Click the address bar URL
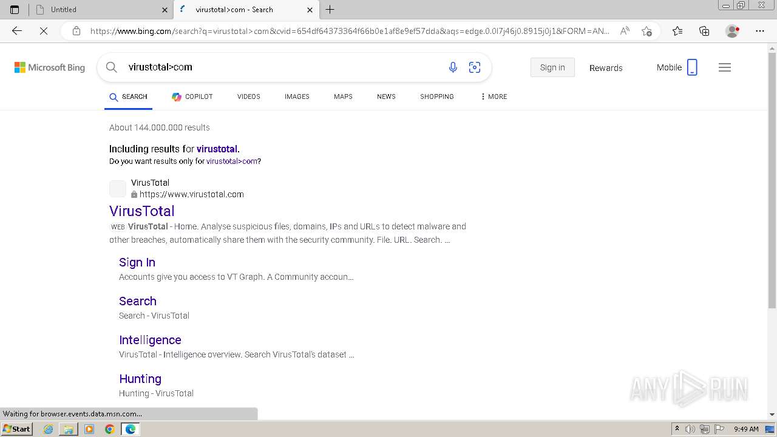 point(350,31)
